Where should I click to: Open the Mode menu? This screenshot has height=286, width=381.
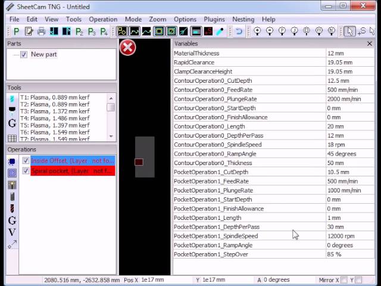point(133,19)
